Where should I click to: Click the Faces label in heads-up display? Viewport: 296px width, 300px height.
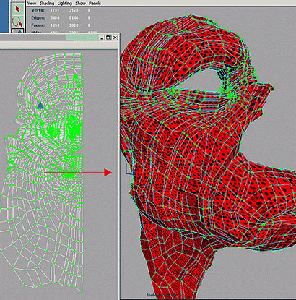coord(38,25)
